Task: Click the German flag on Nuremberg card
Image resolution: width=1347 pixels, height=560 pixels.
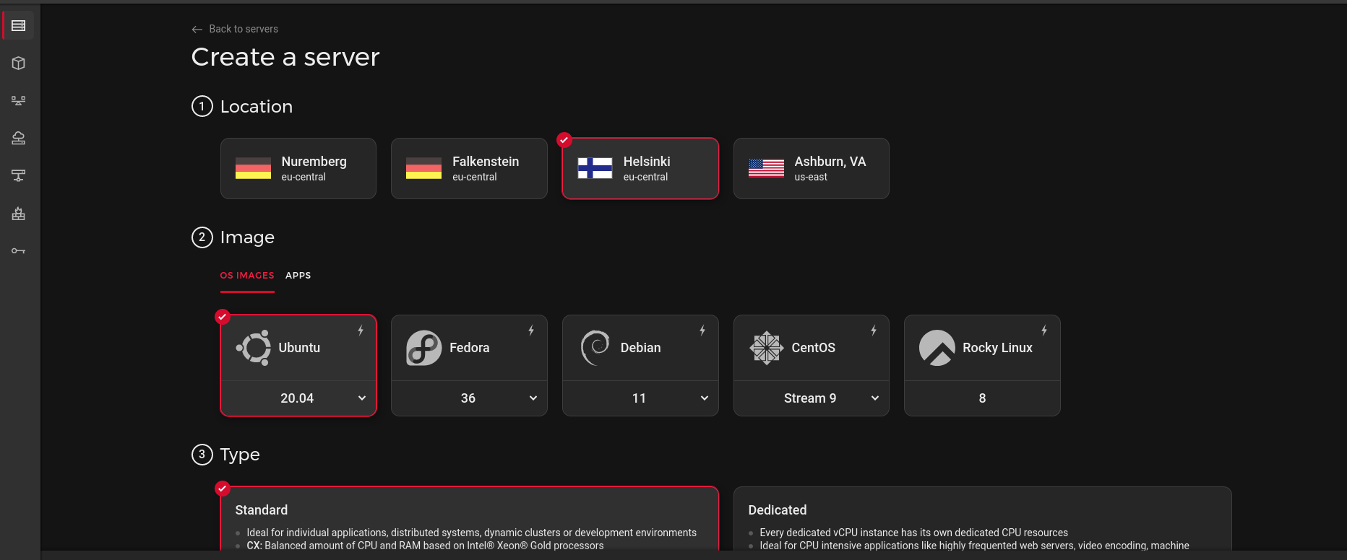Action: (253, 168)
